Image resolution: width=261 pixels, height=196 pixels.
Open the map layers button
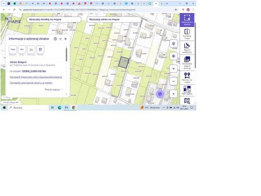(x=173, y=44)
